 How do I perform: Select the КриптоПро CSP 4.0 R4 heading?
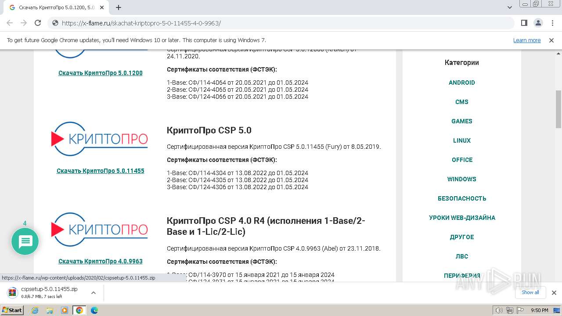tap(266, 226)
